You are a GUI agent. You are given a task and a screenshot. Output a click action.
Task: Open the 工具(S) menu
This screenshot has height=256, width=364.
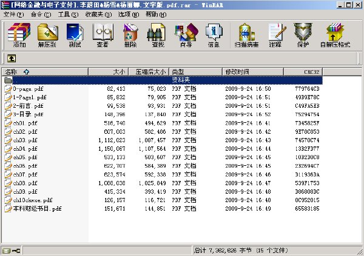pos(68,15)
